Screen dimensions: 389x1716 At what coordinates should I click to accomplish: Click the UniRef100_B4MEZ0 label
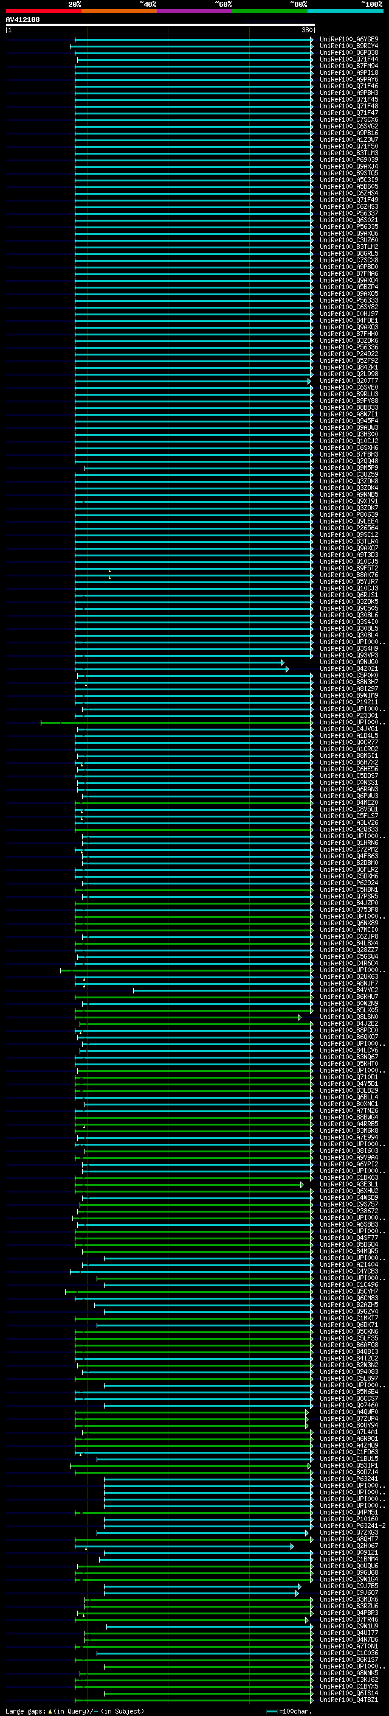pyautogui.click(x=349, y=803)
